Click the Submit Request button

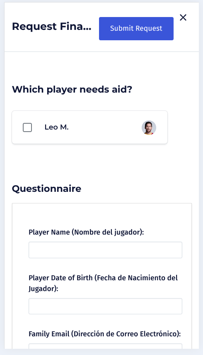pos(136,29)
